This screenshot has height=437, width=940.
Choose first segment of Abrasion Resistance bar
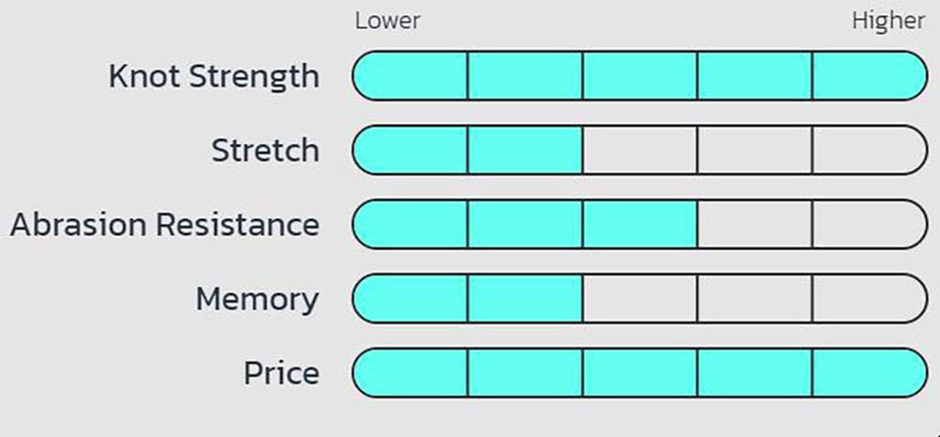[x=411, y=225]
